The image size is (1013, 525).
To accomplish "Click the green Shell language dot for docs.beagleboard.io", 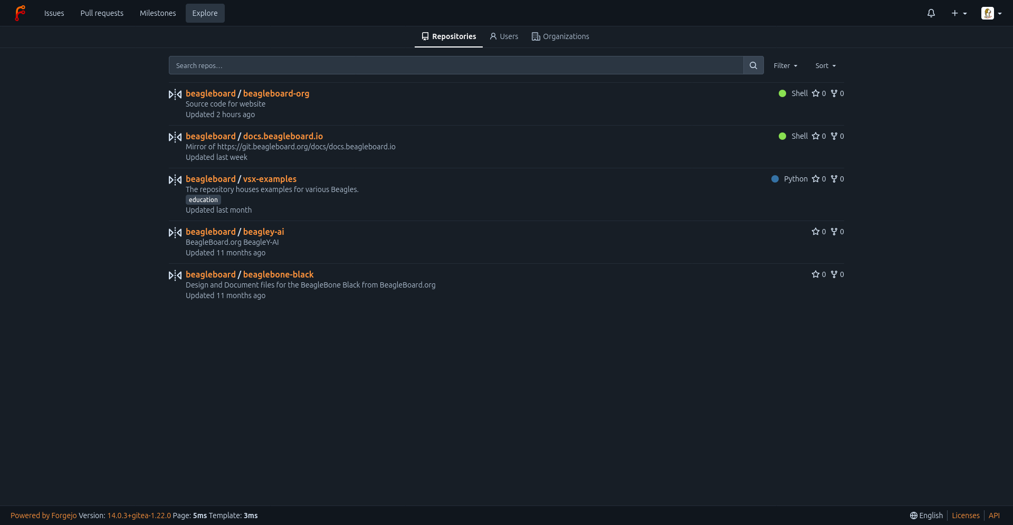I will pyautogui.click(x=782, y=136).
